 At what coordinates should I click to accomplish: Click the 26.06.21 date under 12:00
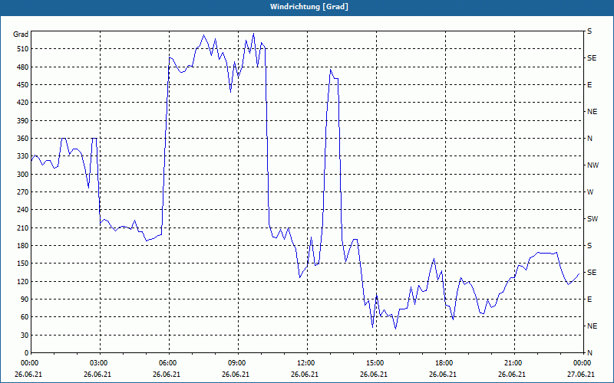304,375
